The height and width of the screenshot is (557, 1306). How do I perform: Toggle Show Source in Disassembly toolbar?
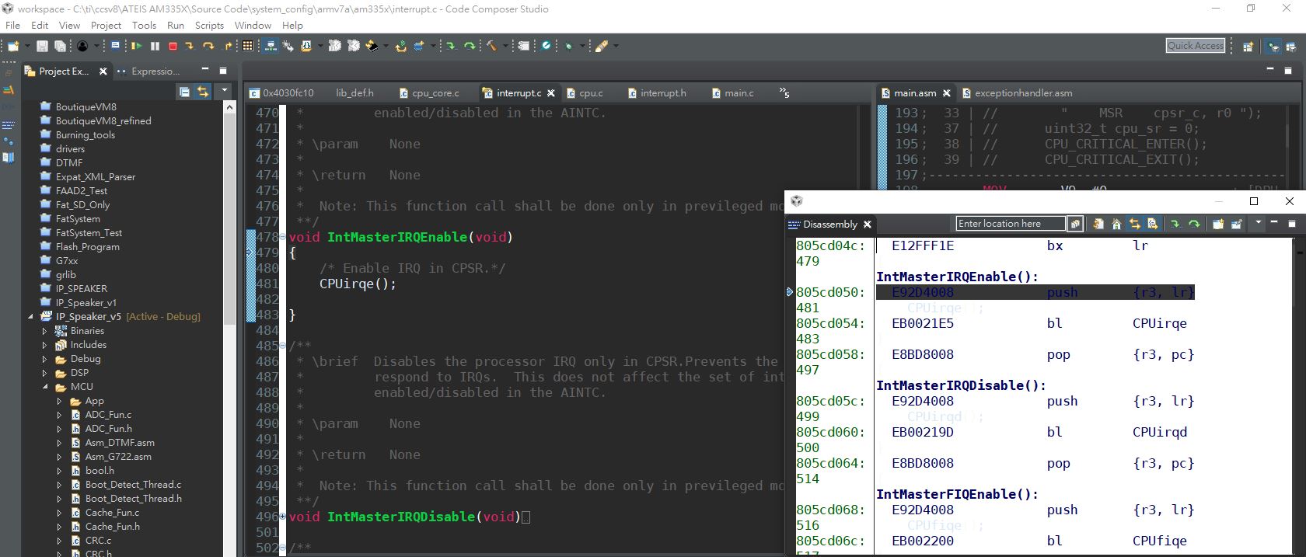[x=1152, y=224]
